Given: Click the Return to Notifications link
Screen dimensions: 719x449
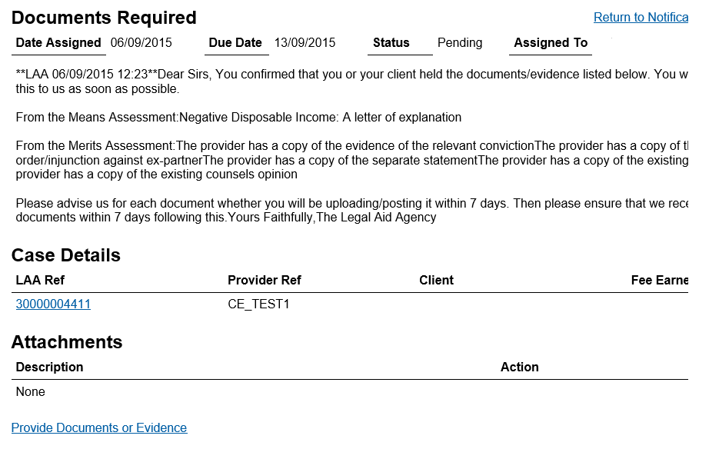Looking at the screenshot, I should [641, 18].
